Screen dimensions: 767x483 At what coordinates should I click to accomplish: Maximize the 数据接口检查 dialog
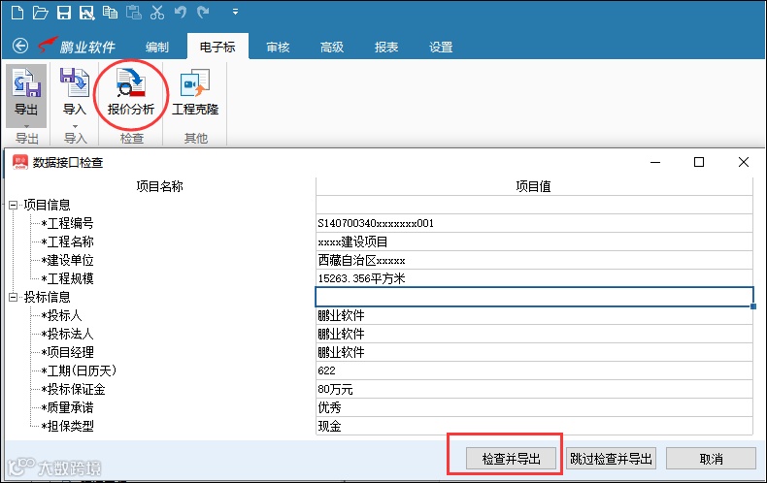699,162
